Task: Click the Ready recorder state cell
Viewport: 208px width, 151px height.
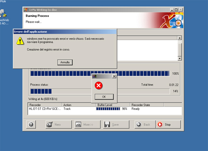Action: click(136, 109)
